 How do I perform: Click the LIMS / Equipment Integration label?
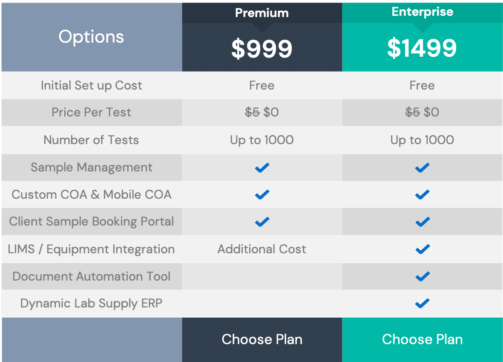(91, 249)
